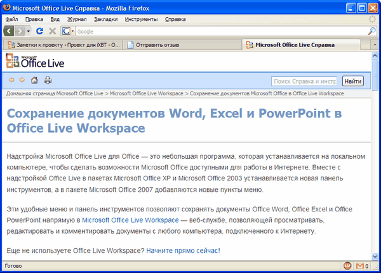Open the Закладки menu
The height and width of the screenshot is (273, 381).
click(x=106, y=19)
